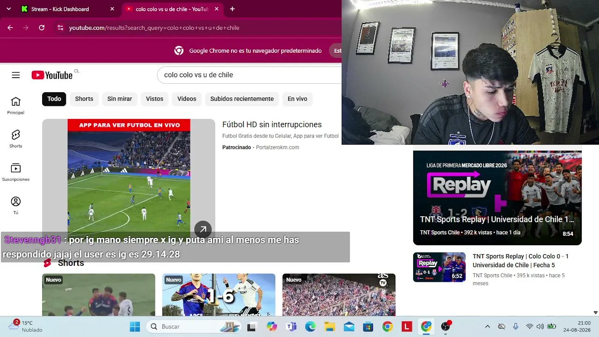Viewport: 599px width, 337px height.
Task: Open a new Chrome tab
Action: tap(232, 9)
